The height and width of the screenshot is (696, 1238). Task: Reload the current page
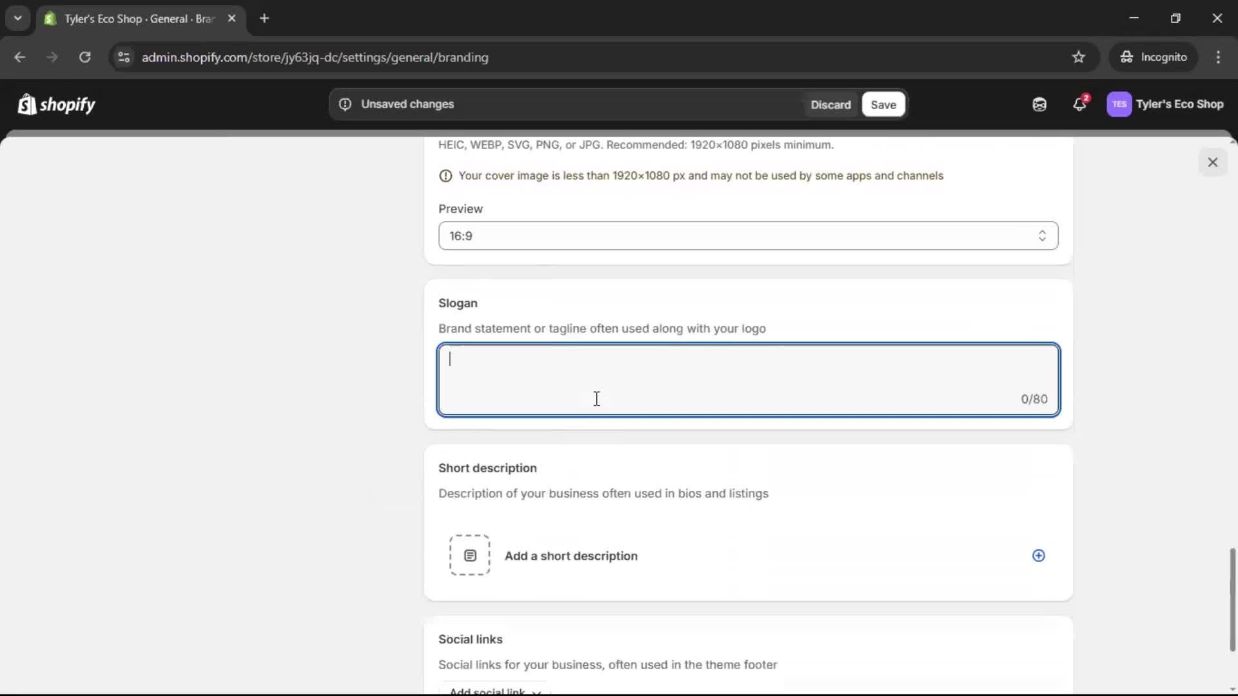tap(84, 57)
